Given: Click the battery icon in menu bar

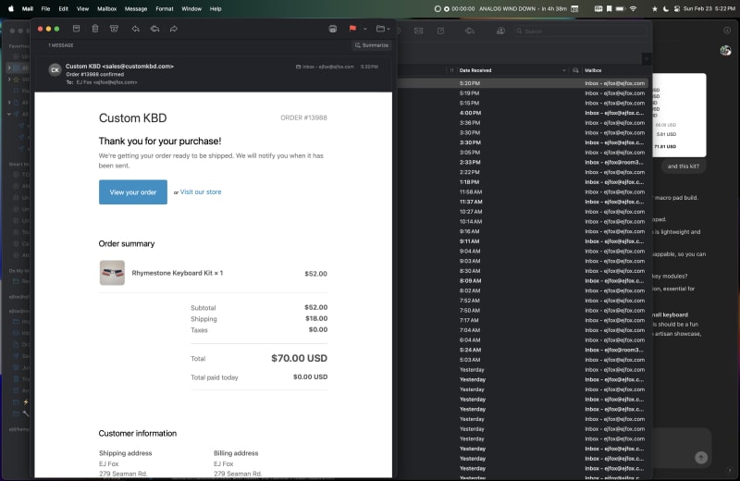Looking at the screenshot, I should tap(621, 8).
